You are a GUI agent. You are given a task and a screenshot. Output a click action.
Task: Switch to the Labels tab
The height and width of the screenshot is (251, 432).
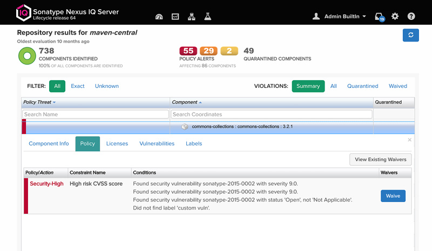(194, 143)
